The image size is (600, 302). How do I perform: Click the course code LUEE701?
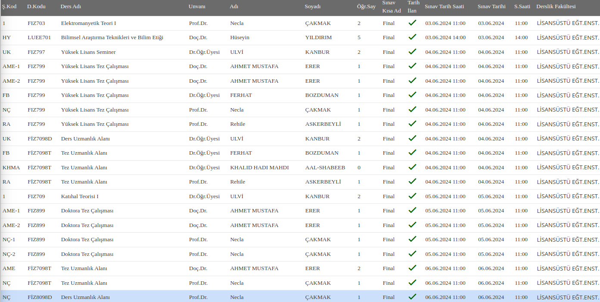(x=39, y=37)
